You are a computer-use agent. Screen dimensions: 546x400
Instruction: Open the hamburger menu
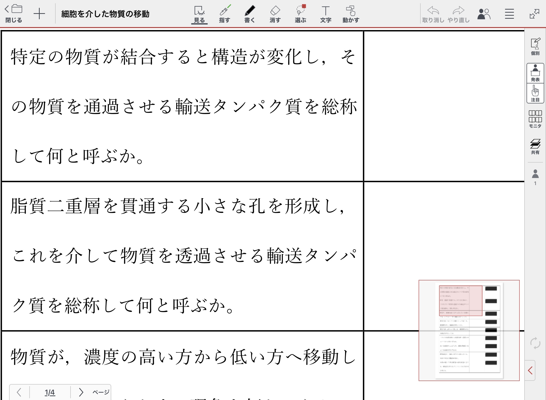point(509,14)
